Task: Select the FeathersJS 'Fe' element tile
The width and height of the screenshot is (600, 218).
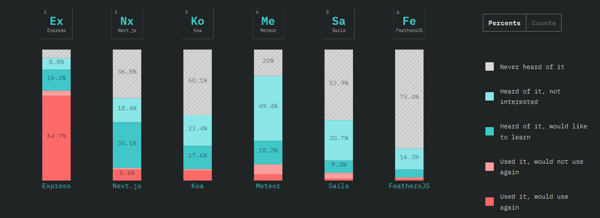Action: coord(409,23)
